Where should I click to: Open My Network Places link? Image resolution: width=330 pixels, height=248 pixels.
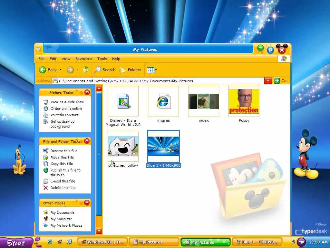(66, 225)
